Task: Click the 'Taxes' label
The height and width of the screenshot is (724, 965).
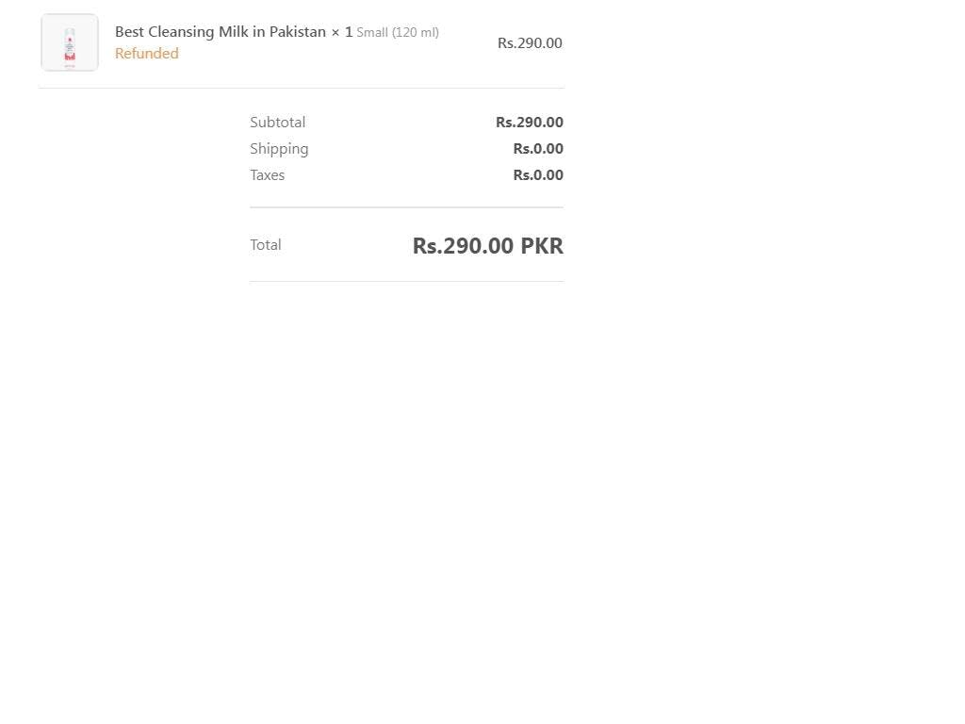Action: [x=267, y=175]
